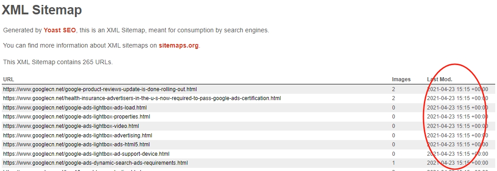Select image count for dynamic-search-ads-requirements row
The height and width of the screenshot is (171, 497).
pyautogui.click(x=394, y=163)
